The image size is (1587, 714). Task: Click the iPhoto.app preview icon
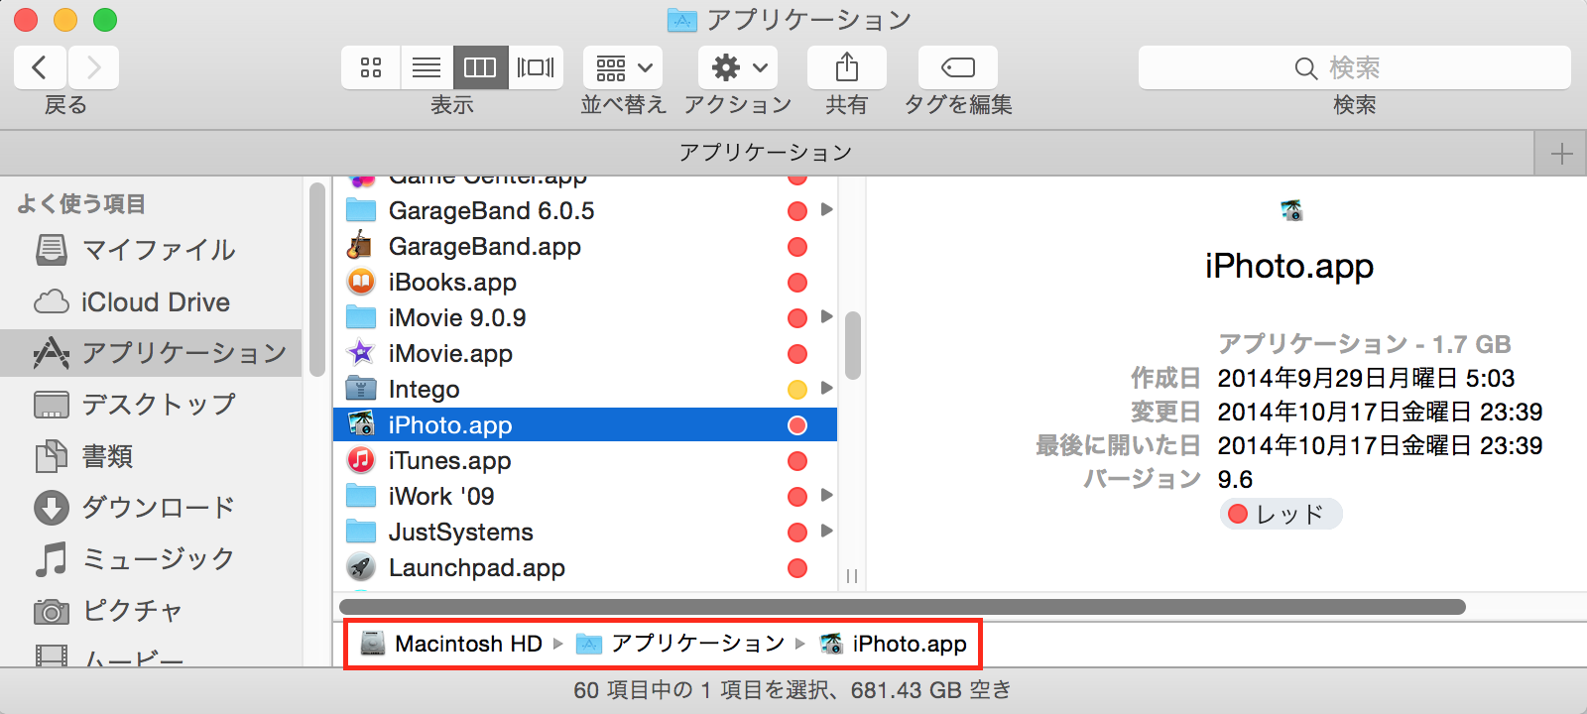(x=1290, y=210)
